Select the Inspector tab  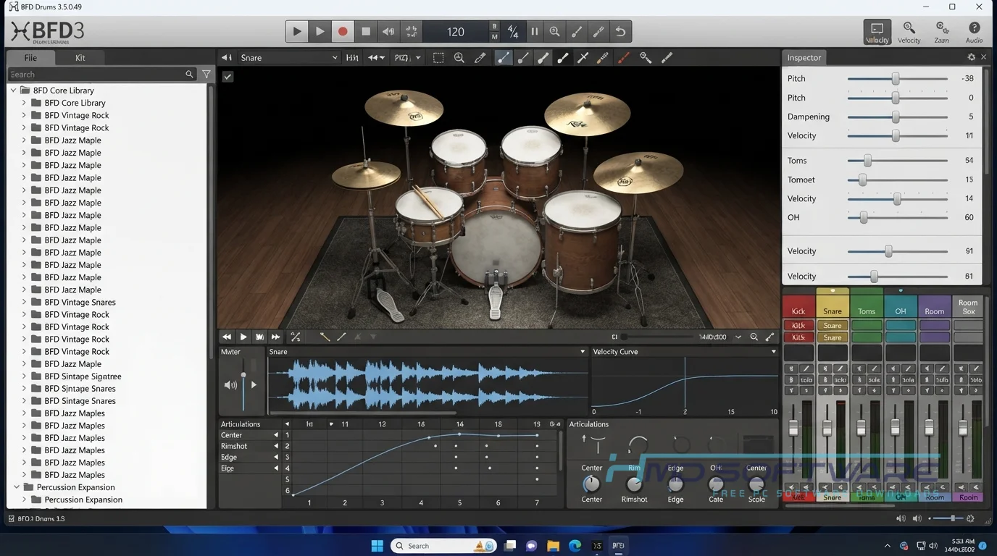(805, 57)
